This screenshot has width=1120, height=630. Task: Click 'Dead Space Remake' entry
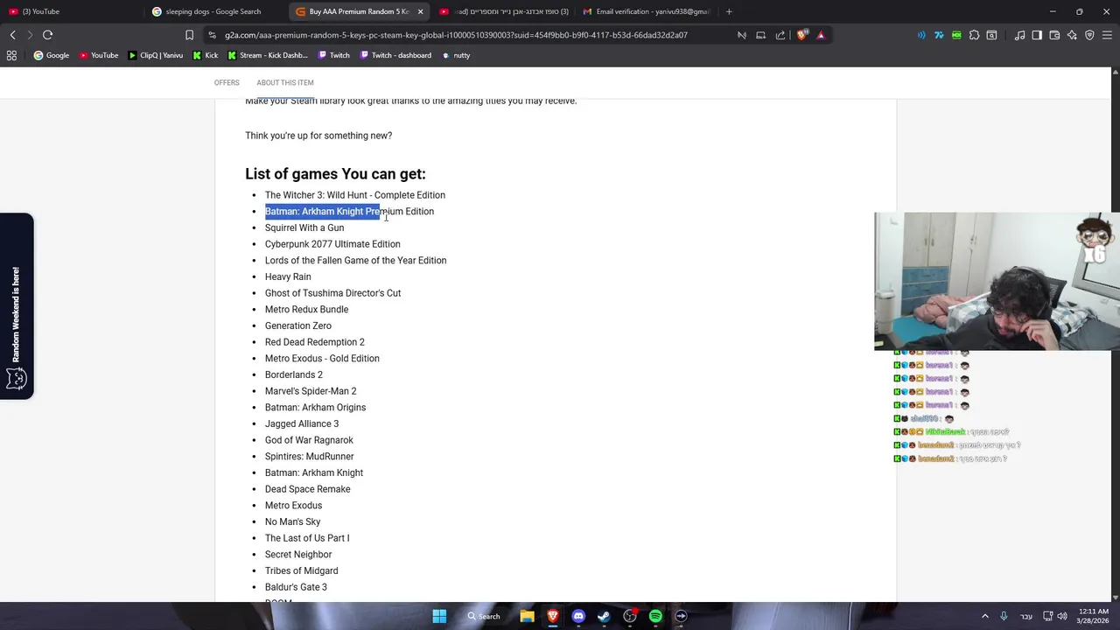pos(307,489)
